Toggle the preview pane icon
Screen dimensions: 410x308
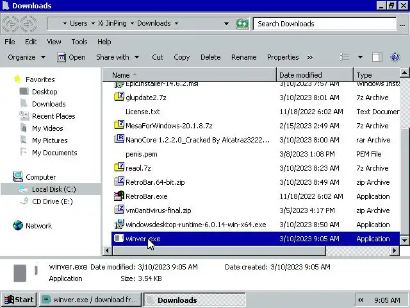coord(377,57)
